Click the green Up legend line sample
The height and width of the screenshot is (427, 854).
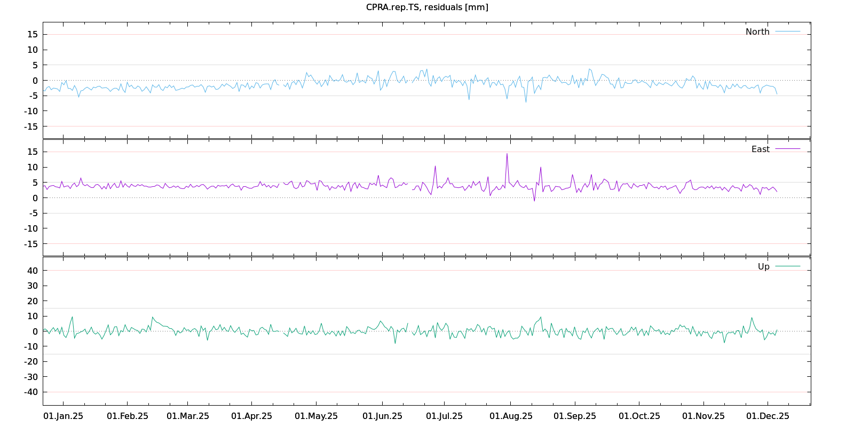788,267
